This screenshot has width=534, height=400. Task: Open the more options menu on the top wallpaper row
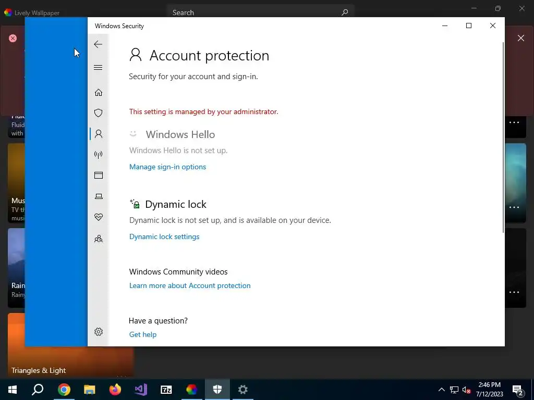pos(514,122)
